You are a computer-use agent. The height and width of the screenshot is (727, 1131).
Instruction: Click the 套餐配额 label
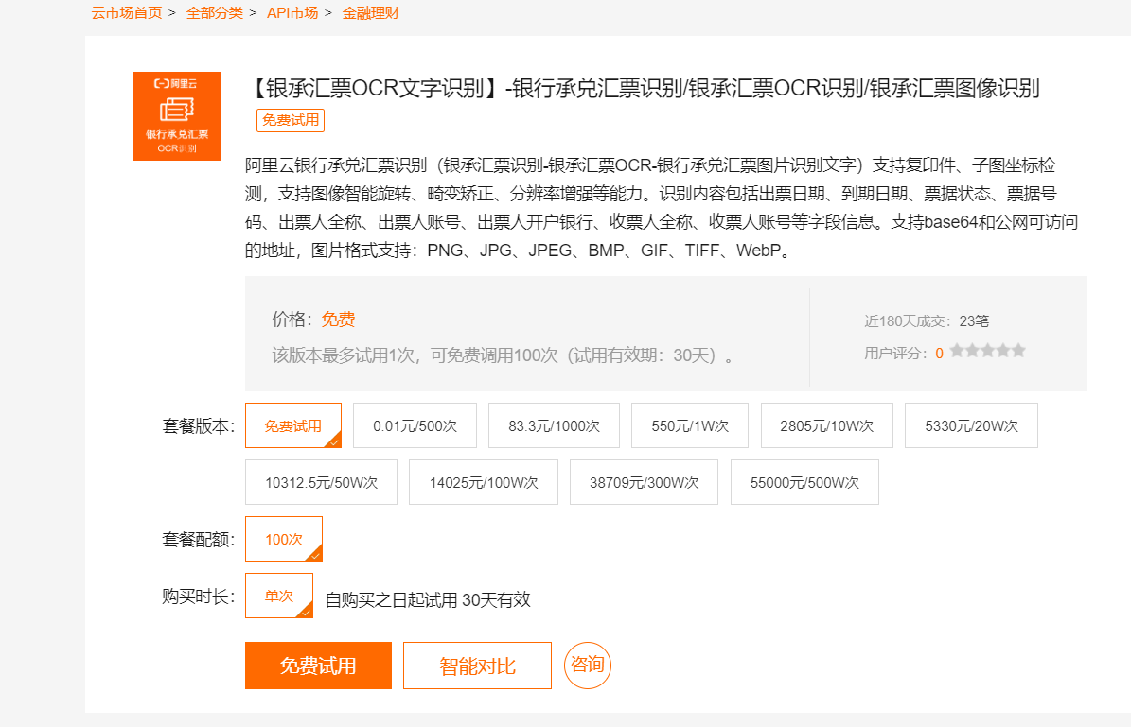[199, 539]
